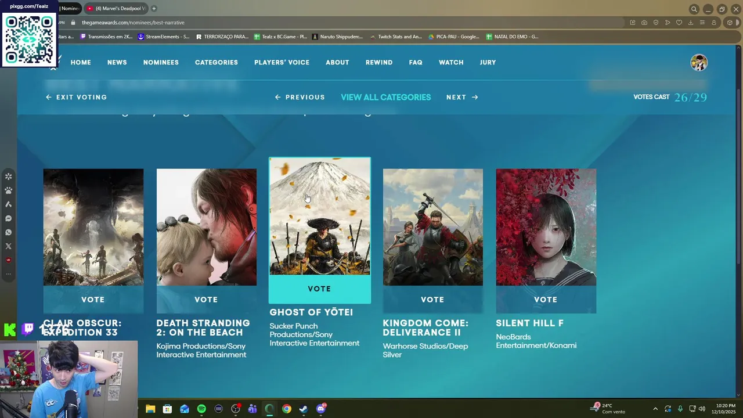The width and height of the screenshot is (743, 418).
Task: Click the Kingdom Come: Deliverance II cover art
Action: point(432,227)
